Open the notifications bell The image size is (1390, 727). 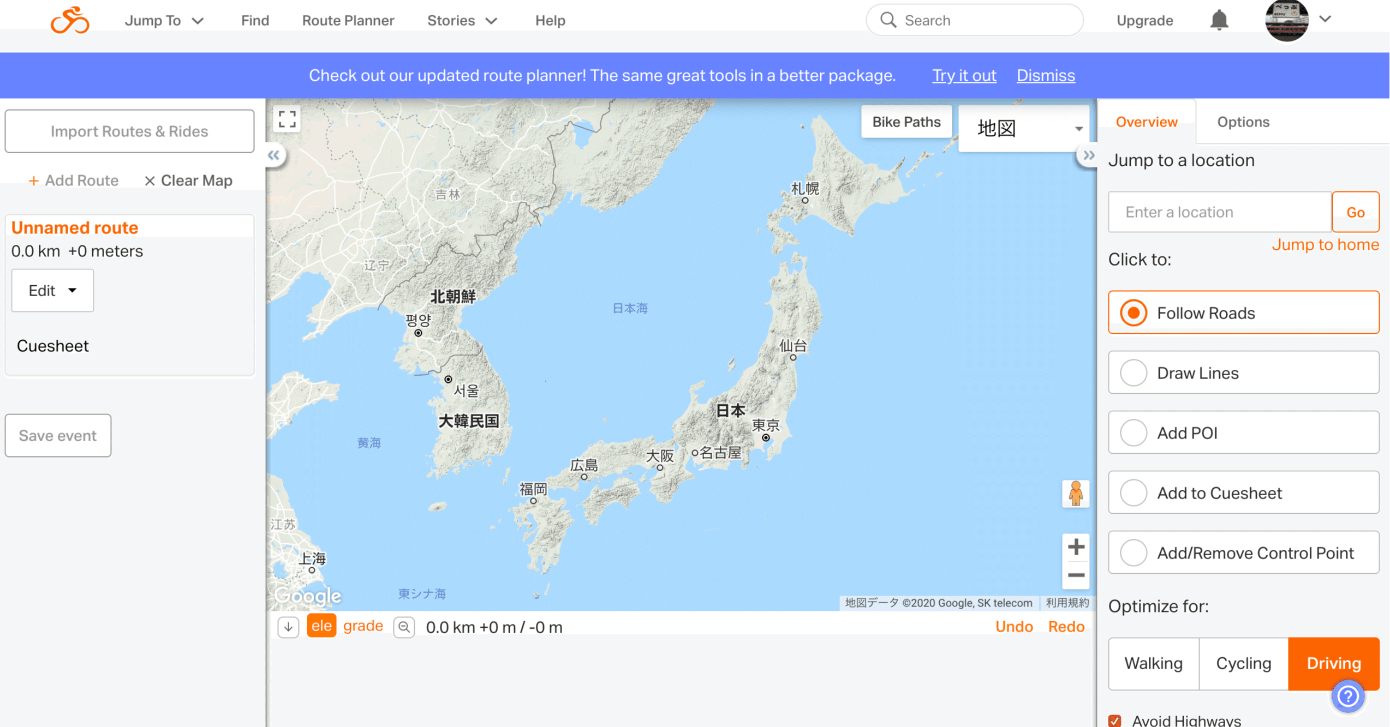1219,20
